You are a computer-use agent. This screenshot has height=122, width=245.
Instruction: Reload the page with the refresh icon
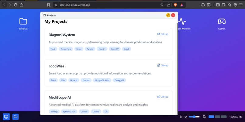tap(16, 5)
